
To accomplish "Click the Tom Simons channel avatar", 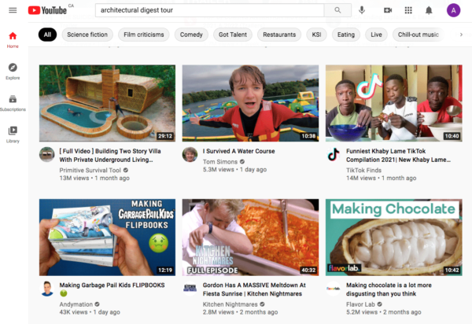I will point(190,154).
